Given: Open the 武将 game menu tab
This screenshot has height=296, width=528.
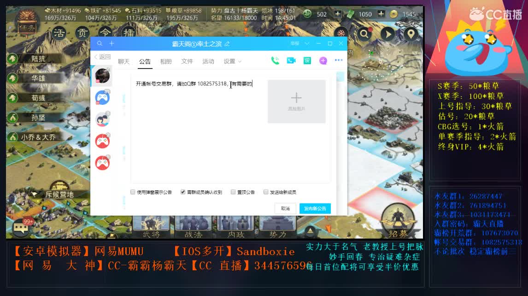Looking at the screenshot, I should point(151,228).
